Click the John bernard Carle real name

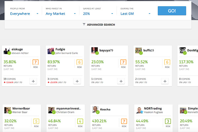tap(67, 53)
